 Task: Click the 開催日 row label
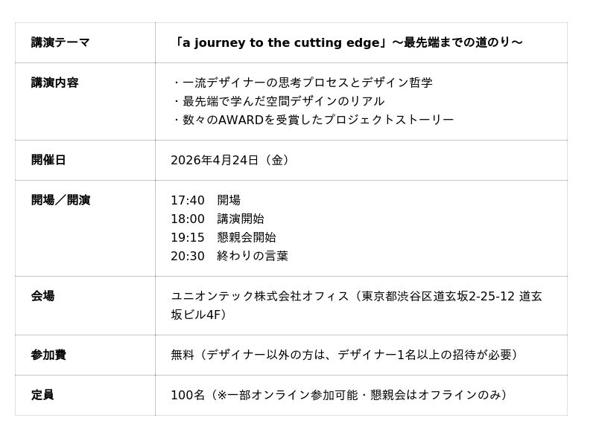coord(48,160)
